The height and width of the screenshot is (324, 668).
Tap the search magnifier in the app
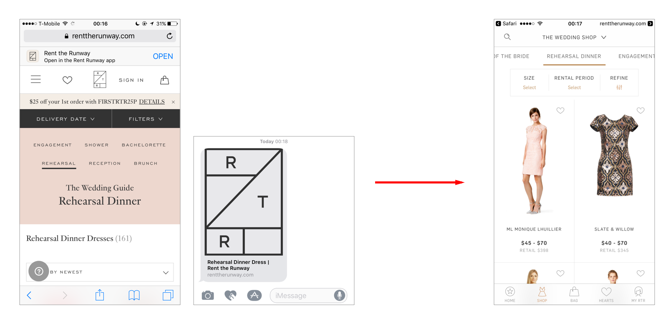click(x=507, y=37)
